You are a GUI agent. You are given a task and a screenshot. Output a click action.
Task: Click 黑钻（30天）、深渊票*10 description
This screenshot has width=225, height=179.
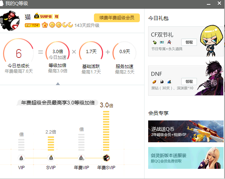point(172,88)
